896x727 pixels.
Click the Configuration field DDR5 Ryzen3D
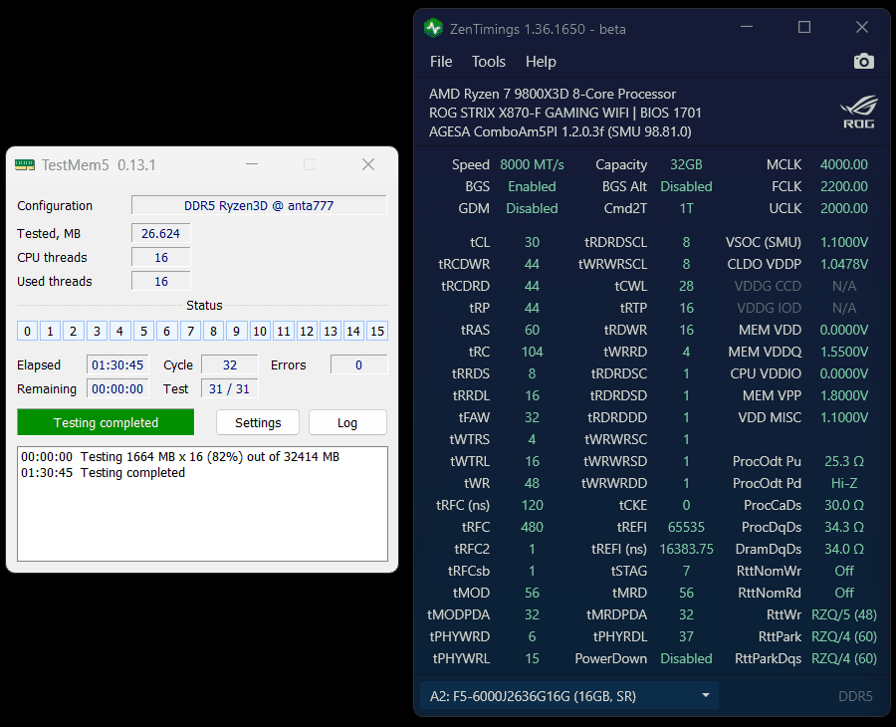tap(259, 205)
